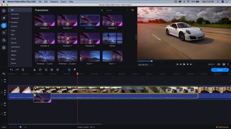The height and width of the screenshot is (129, 231).
Task: Open the Clip properties sliders icon
Action: (58, 70)
